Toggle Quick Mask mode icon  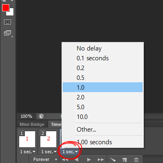7,22
